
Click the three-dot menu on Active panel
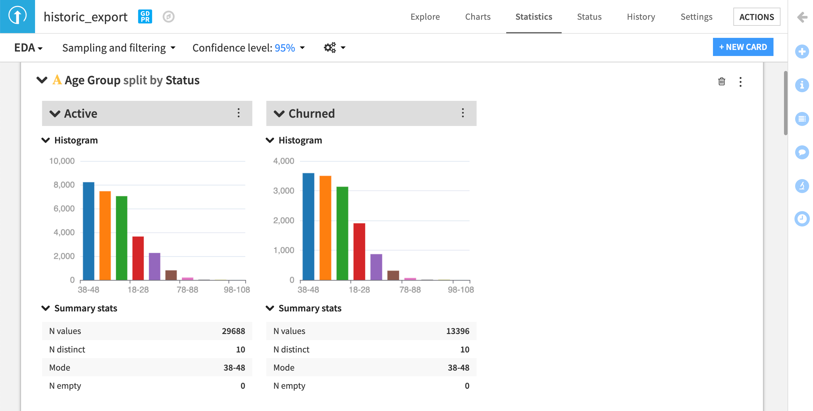(239, 113)
